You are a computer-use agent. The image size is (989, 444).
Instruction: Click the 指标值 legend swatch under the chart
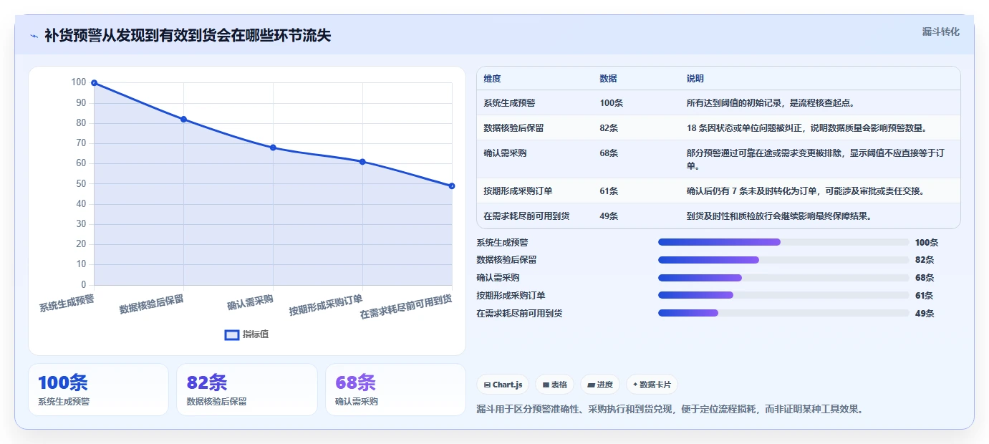[x=232, y=334]
